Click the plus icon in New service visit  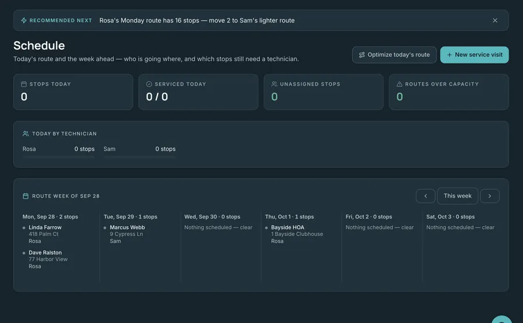pos(449,55)
